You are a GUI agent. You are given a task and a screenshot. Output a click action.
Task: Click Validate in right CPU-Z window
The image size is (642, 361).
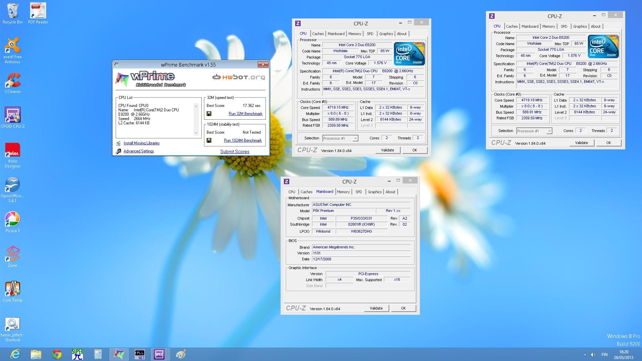pos(581,143)
